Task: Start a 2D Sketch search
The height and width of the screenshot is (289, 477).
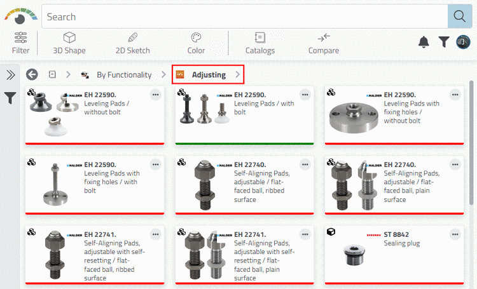Action: [x=133, y=43]
